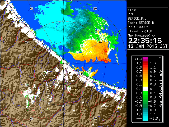Viewport: 169px width, 127px height.
Task: Click the '0.1' label left of the color bar
Action: (139, 84)
